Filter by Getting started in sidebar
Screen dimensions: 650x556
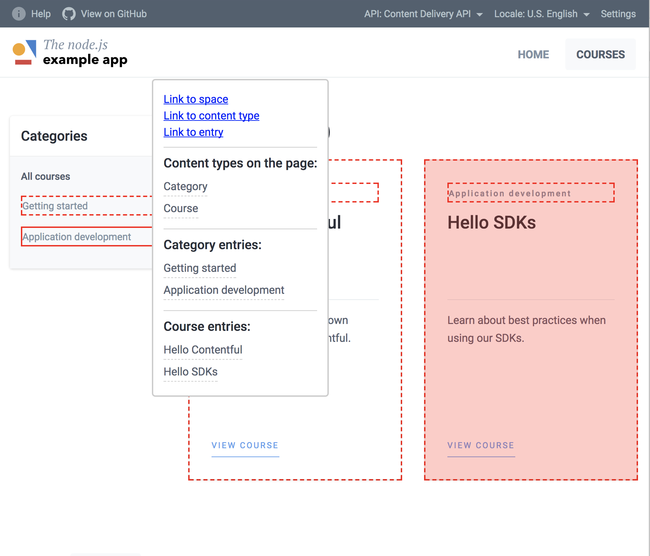[x=87, y=206]
